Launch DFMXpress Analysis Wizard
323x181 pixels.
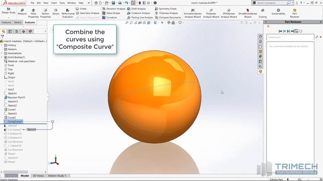click(229, 13)
